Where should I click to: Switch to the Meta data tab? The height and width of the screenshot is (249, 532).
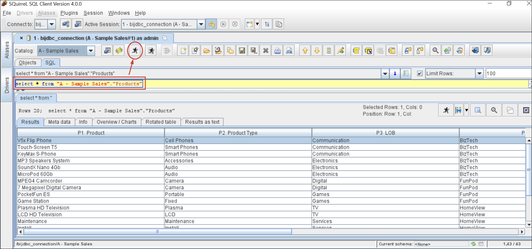(59, 122)
